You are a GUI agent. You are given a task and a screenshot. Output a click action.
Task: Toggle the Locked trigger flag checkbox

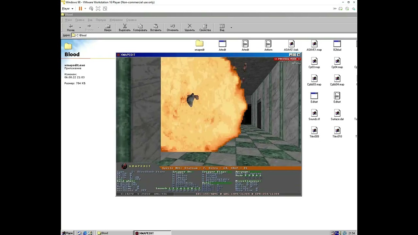tap(203, 177)
